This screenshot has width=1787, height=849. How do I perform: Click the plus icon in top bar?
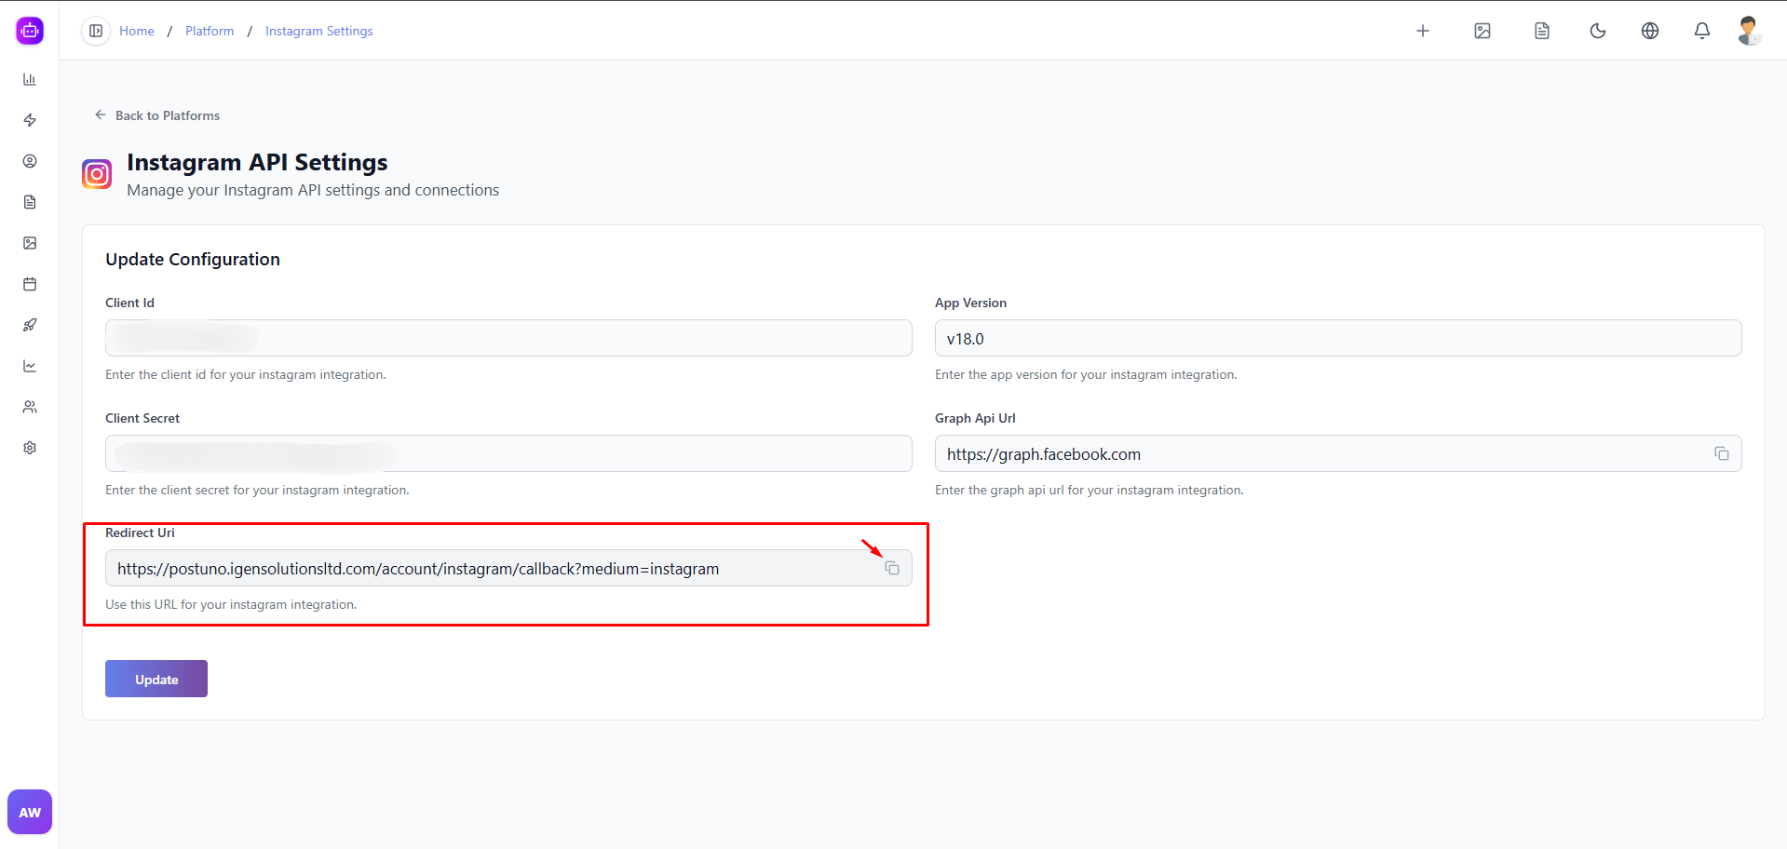(1422, 31)
